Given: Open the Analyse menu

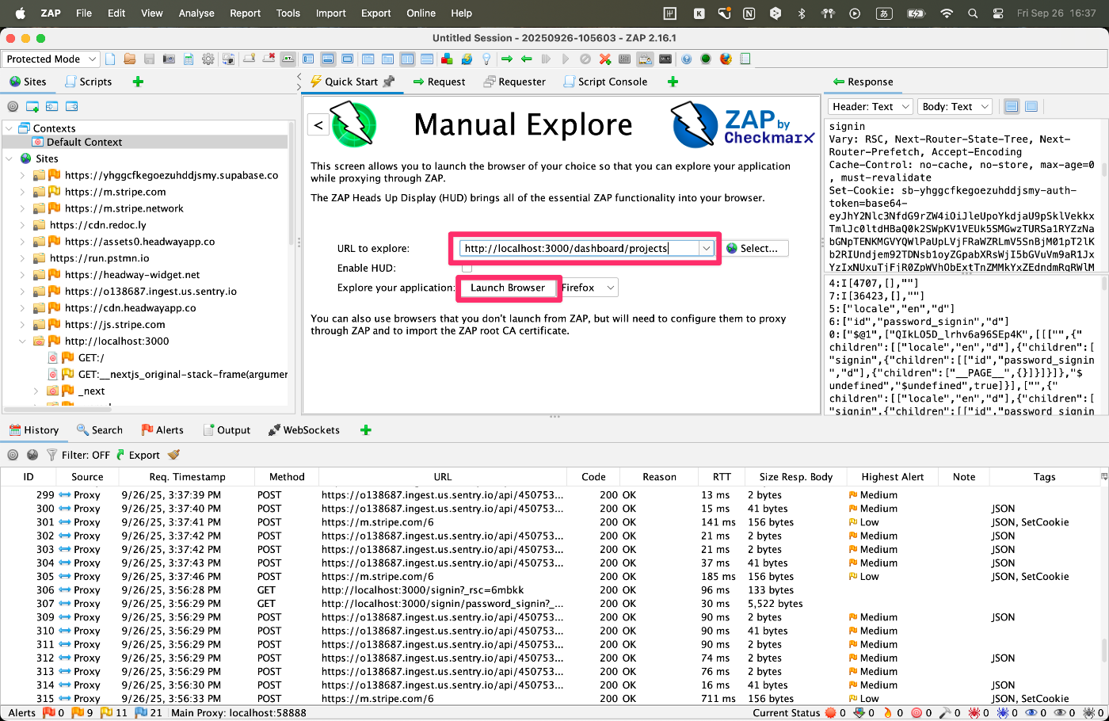Looking at the screenshot, I should [x=196, y=13].
